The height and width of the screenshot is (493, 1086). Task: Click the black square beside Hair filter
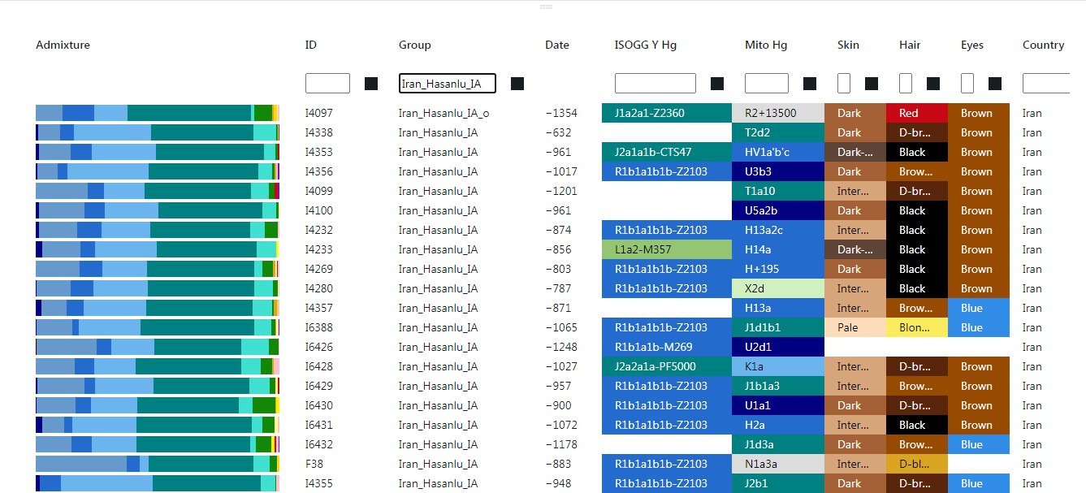933,84
